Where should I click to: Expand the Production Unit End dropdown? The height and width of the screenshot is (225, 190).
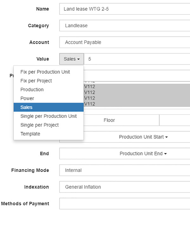click(x=143, y=154)
